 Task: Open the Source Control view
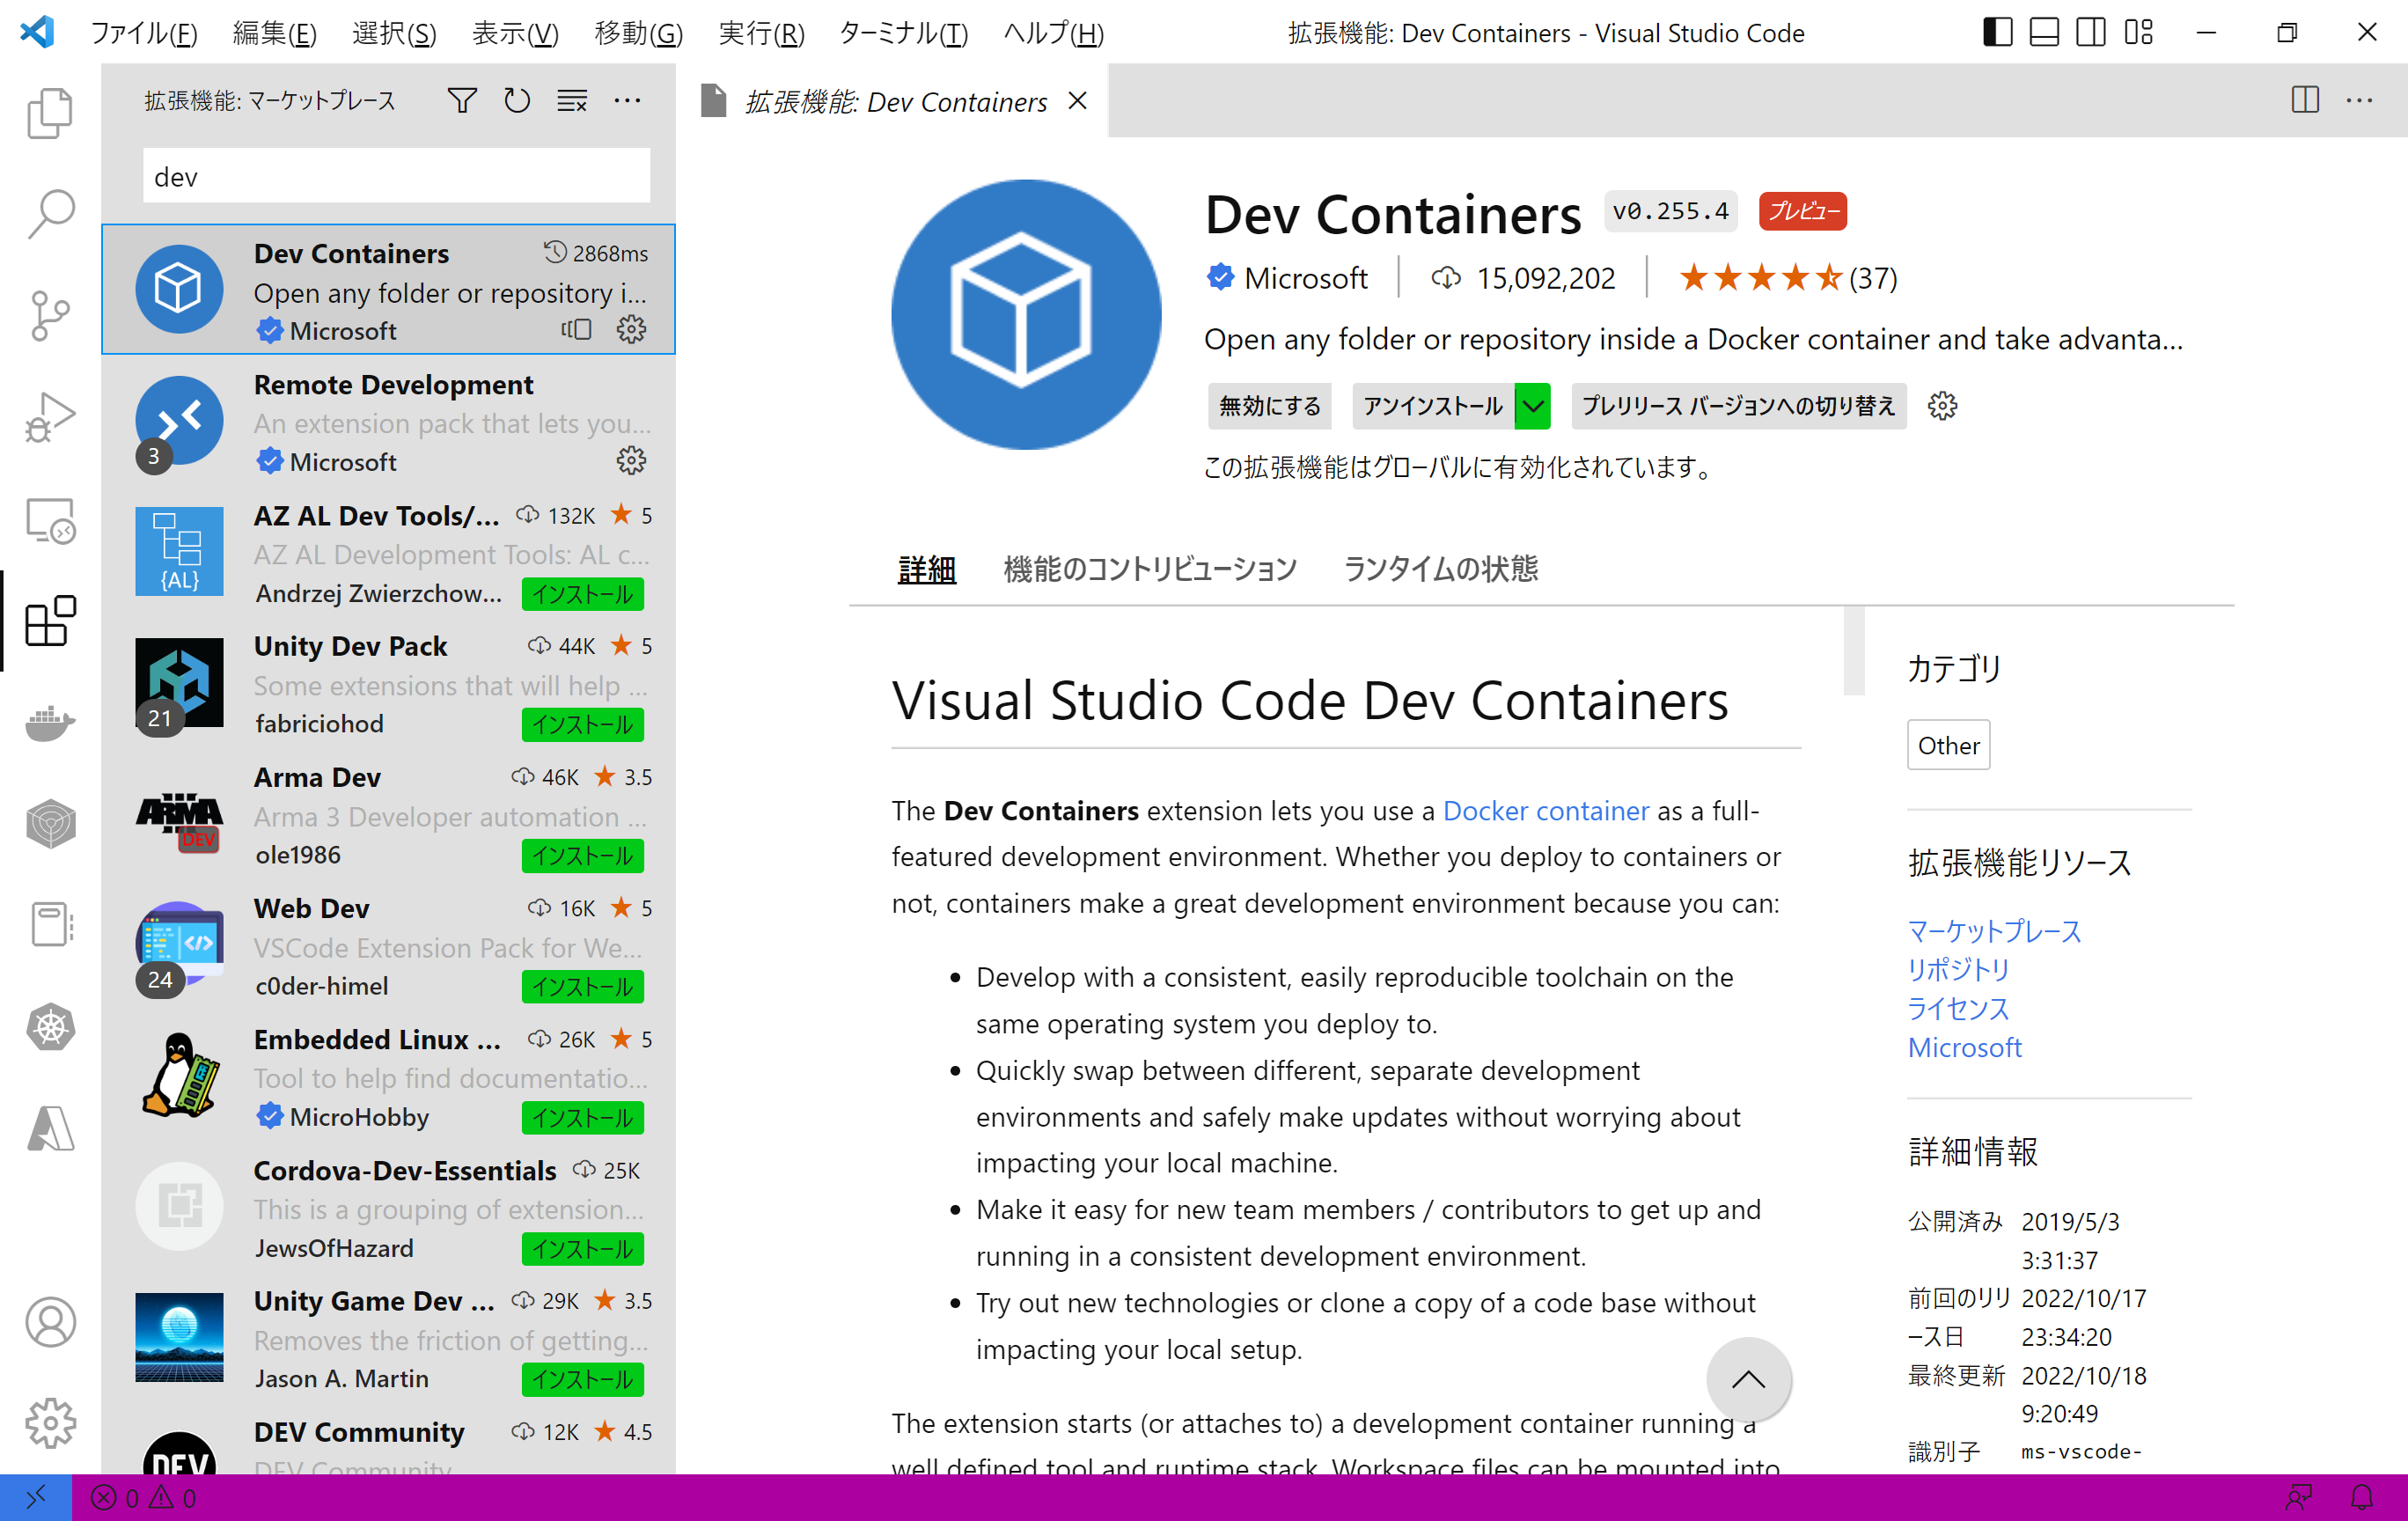click(x=49, y=316)
